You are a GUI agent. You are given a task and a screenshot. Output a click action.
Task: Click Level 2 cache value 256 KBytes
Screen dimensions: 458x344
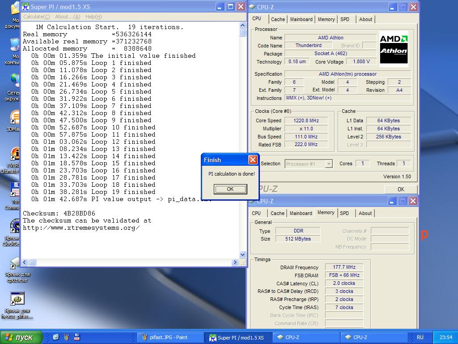389,137
